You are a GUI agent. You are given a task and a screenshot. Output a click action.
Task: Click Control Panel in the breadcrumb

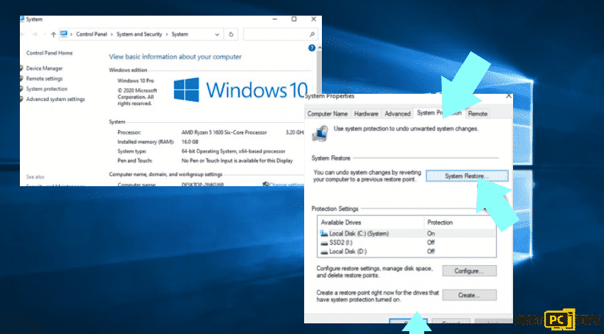click(91, 34)
